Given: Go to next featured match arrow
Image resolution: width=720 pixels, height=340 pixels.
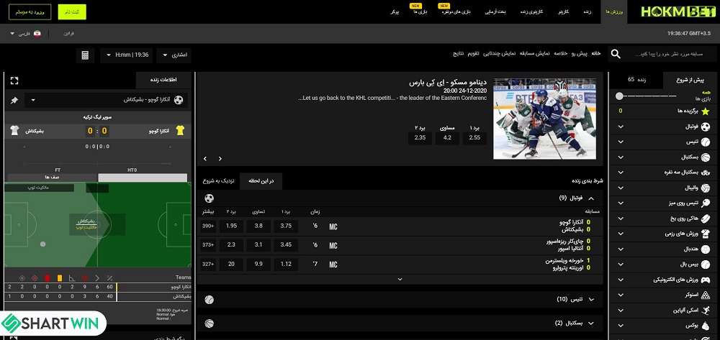Looking at the screenshot, I should click(220, 159).
